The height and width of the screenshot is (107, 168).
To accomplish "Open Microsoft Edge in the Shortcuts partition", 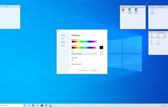I will (x=136, y=11).
